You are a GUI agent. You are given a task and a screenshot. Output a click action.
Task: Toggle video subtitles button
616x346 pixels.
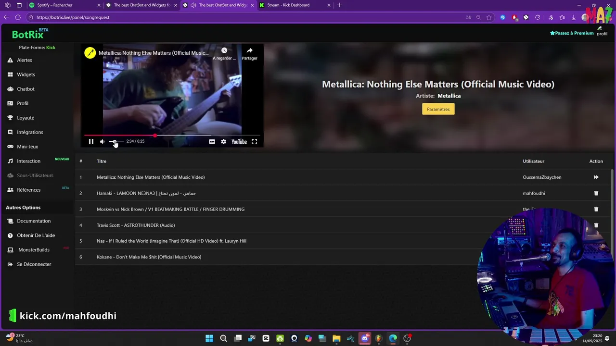[x=212, y=142]
